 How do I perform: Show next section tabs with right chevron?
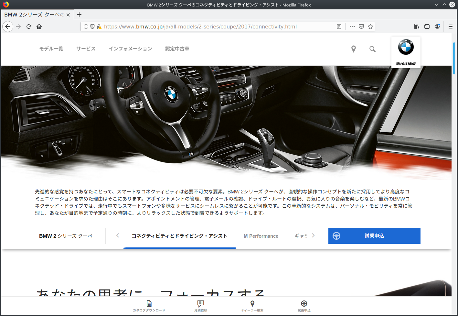[x=313, y=235]
